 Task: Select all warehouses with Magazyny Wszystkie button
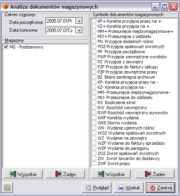coord(23,174)
